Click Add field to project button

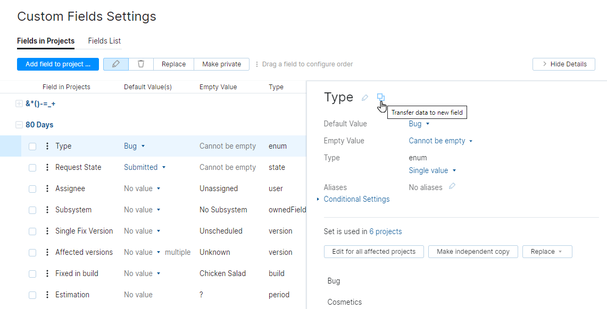58,64
